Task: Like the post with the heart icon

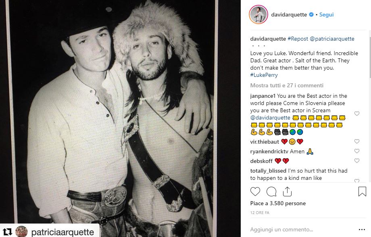Action: point(255,192)
